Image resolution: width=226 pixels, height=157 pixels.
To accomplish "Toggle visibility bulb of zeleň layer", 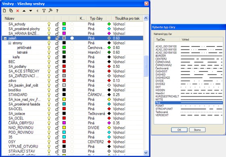I will (x=49, y=38).
